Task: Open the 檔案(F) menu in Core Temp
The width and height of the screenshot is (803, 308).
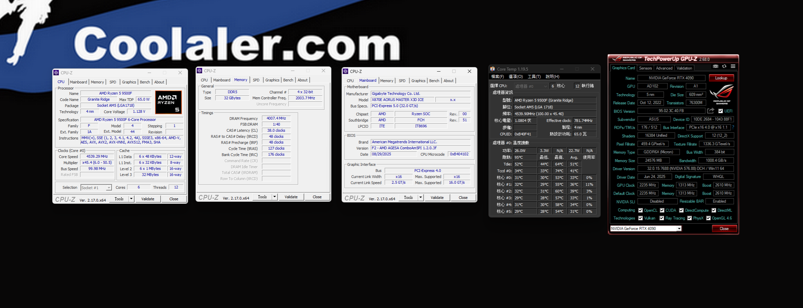Action: 497,77
